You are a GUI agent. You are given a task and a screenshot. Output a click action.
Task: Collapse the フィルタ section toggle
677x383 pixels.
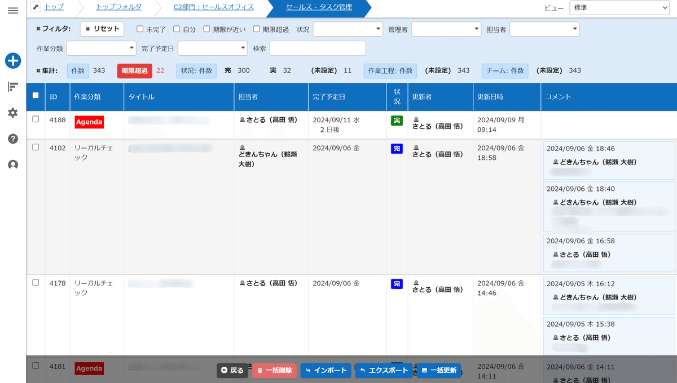[x=53, y=29]
